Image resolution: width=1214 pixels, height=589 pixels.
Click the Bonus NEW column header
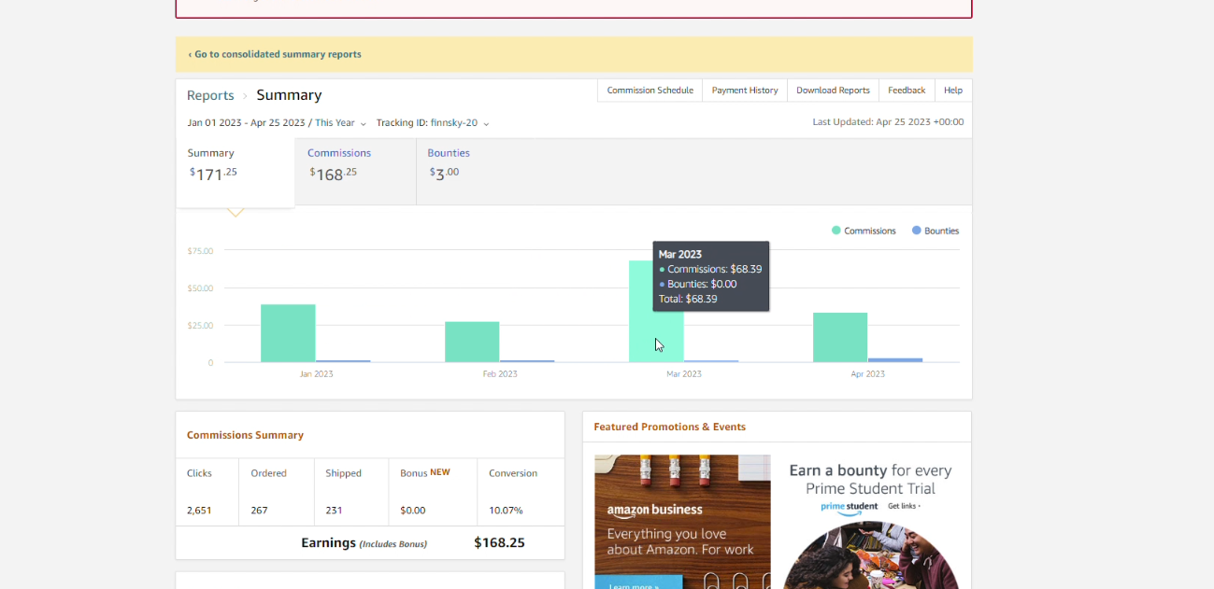(x=425, y=472)
